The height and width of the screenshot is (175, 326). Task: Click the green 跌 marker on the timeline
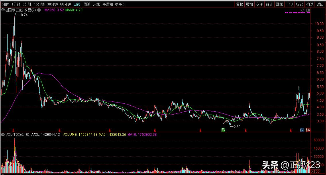pos(223,130)
